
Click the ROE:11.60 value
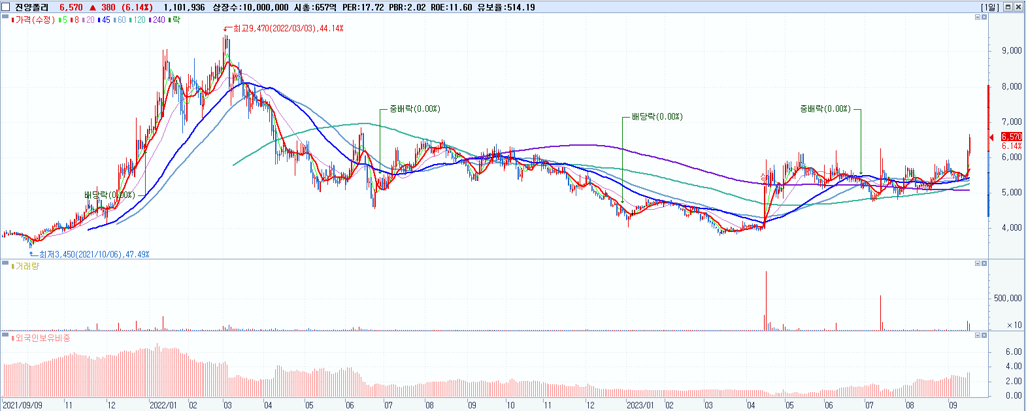(x=451, y=7)
